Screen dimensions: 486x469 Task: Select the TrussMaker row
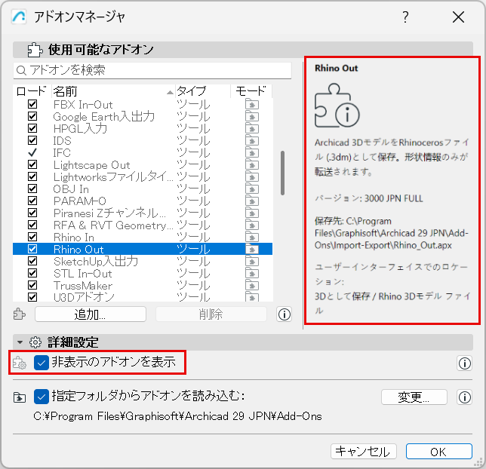click(143, 286)
